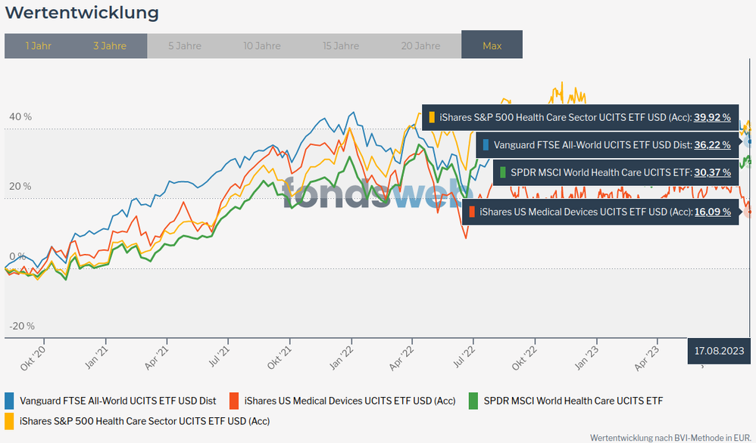The height and width of the screenshot is (443, 756).
Task: Click the red-orange iShares Medical Devices legend square
Action: (x=234, y=401)
